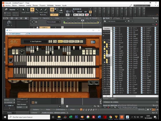Viewport: 161px width, 121px height.
Task: Open the Windows Start menu
Action: point(5,117)
